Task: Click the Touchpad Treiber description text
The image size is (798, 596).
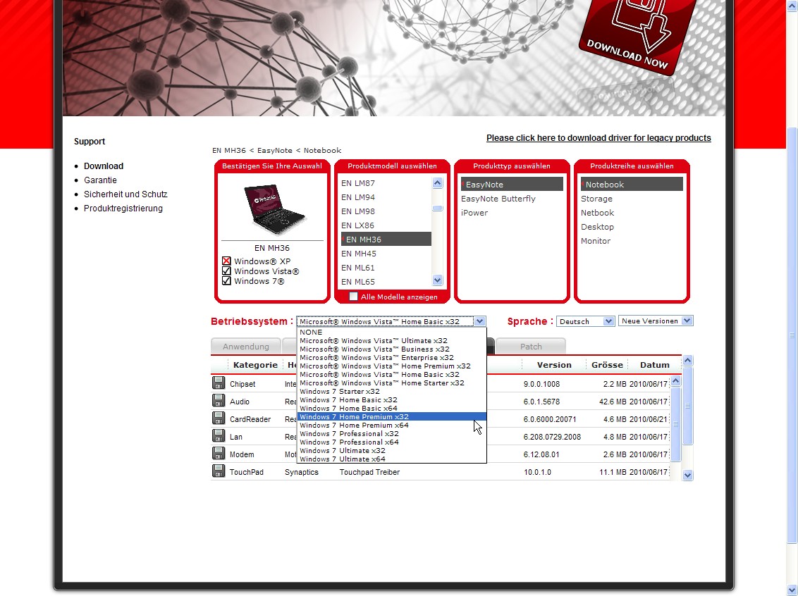Action: point(369,473)
